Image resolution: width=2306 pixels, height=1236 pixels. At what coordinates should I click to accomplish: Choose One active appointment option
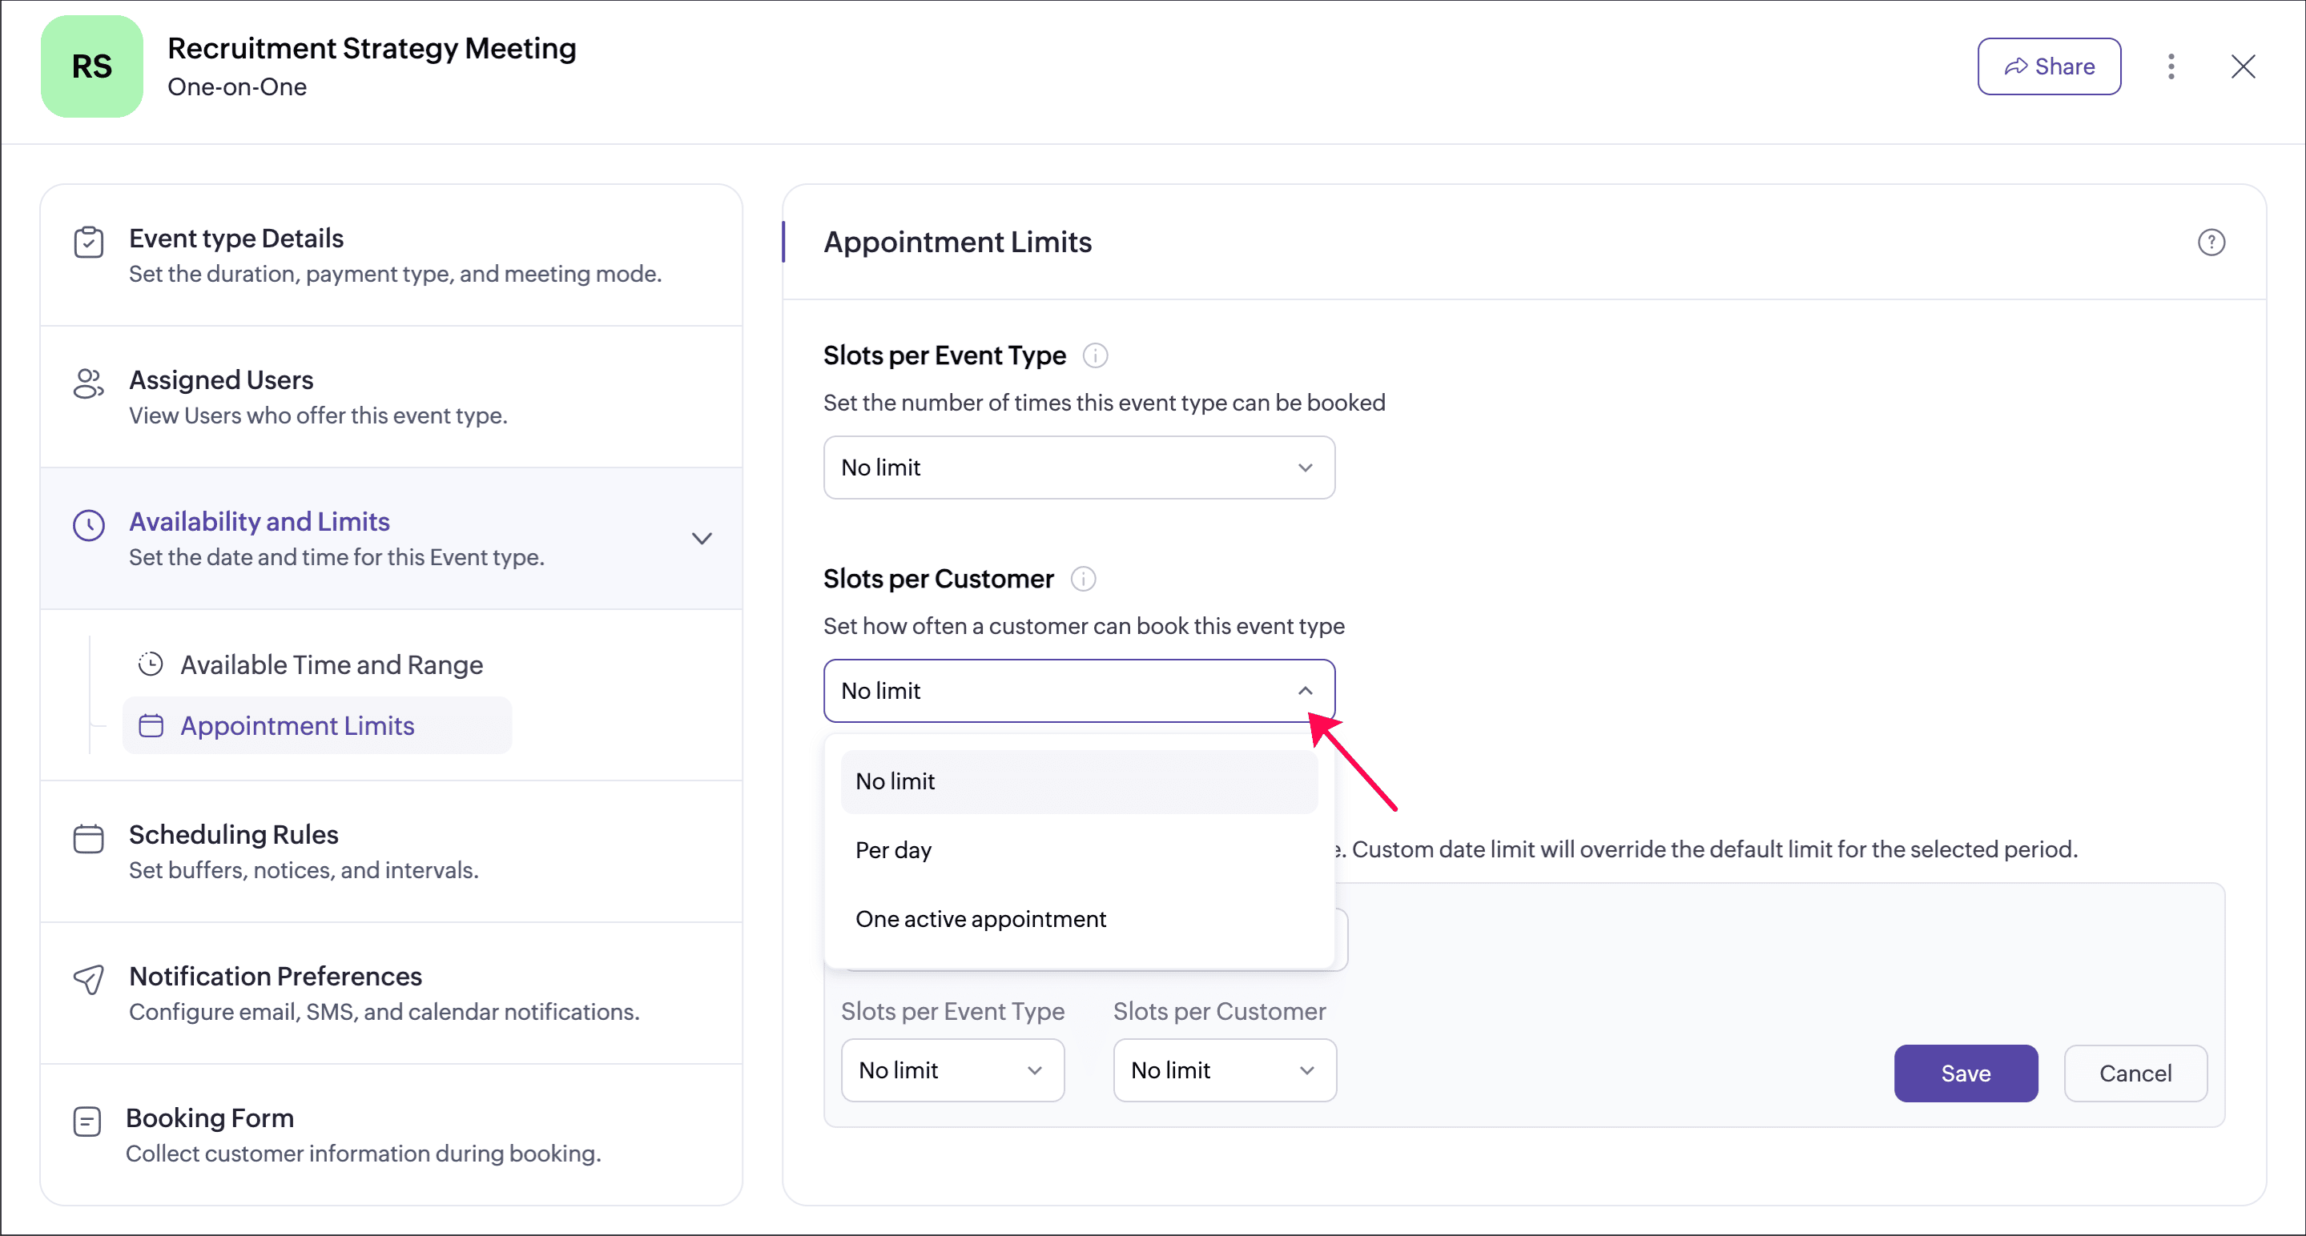coord(980,920)
